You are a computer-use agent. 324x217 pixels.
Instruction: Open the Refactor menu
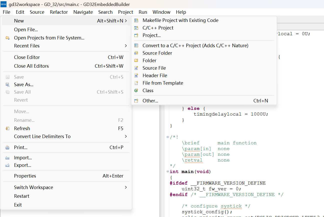tap(59, 12)
